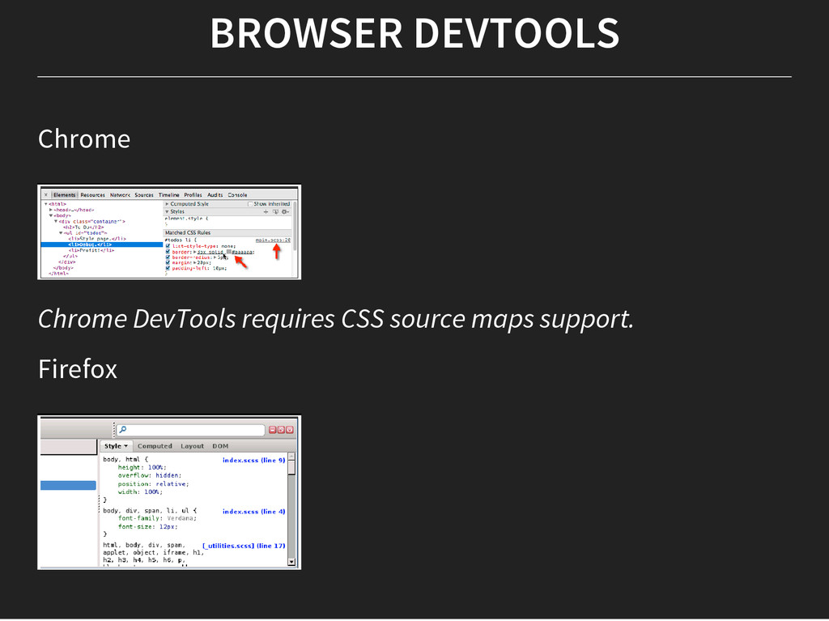Click Firebug open in new window icon
This screenshot has width=829, height=621.
tap(281, 430)
